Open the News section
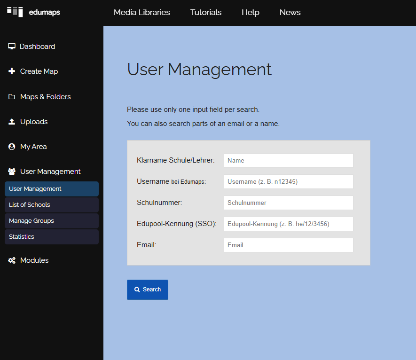 tap(290, 12)
